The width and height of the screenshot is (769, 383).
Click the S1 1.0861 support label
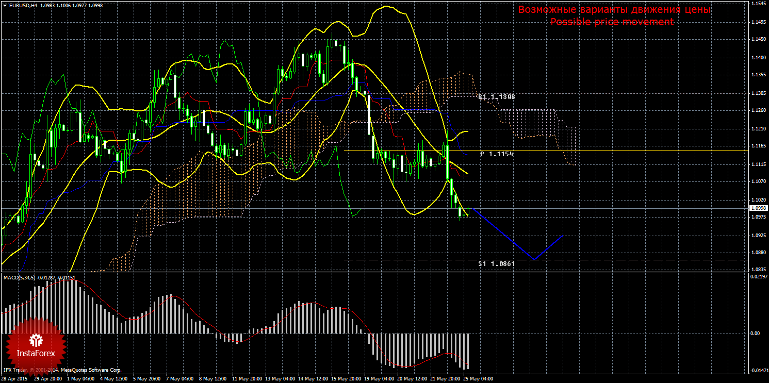496,263
